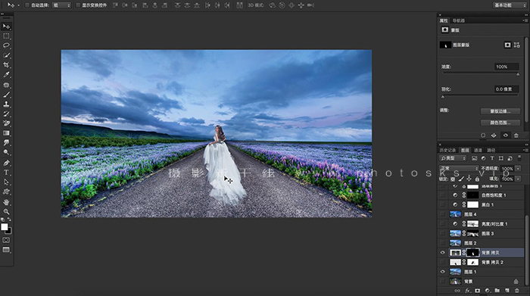The width and height of the screenshot is (530, 296).
Task: Change screen mode icon in toolbox
Action: (6, 250)
